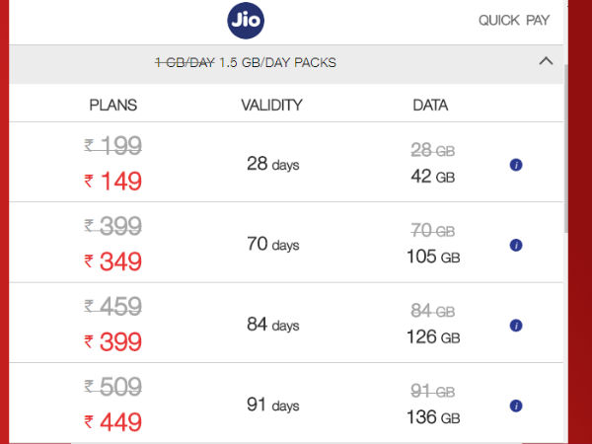The image size is (592, 444).
Task: Open Quick Pay
Action: click(514, 20)
